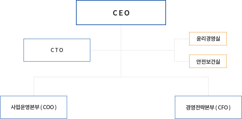
Task: Select the 사업운영본부 ( COO ) box
Action: click(34, 107)
